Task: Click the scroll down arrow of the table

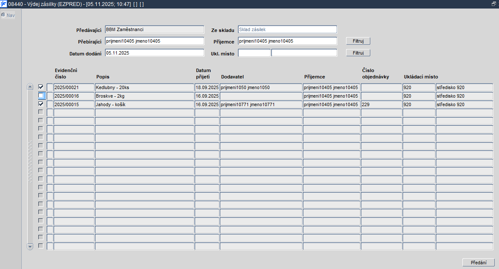Action: click(x=30, y=246)
